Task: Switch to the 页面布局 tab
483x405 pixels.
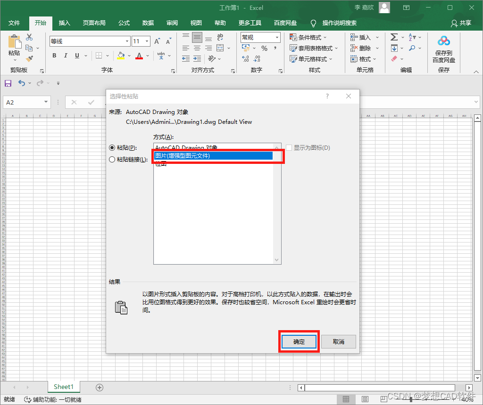Action: pyautogui.click(x=94, y=23)
